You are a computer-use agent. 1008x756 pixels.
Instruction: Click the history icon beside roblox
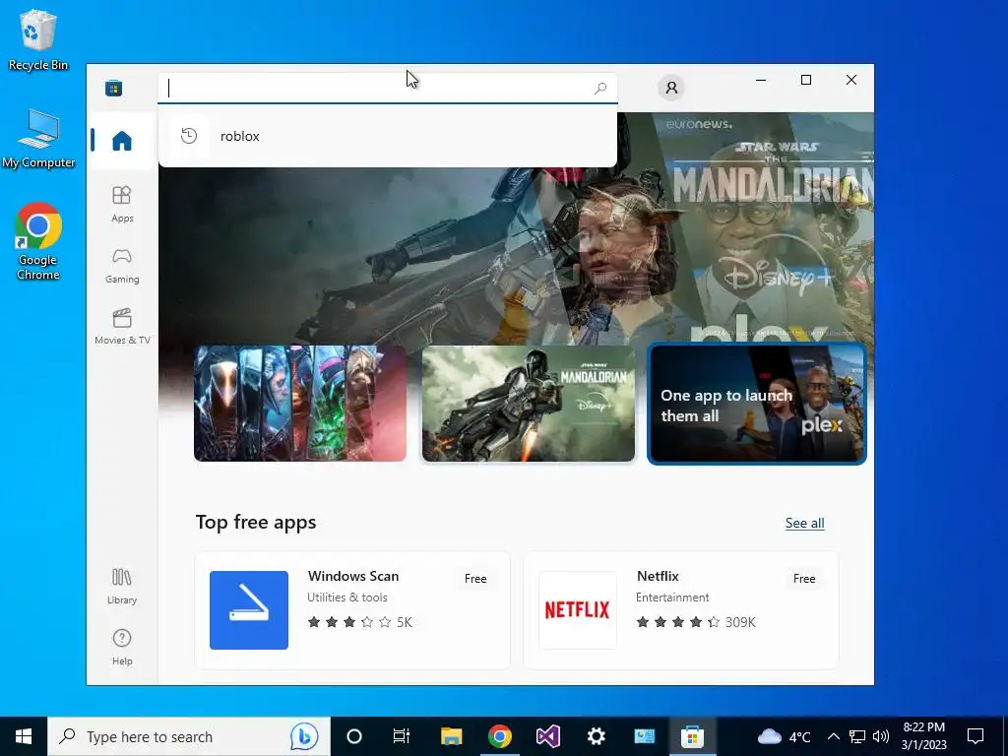click(188, 136)
